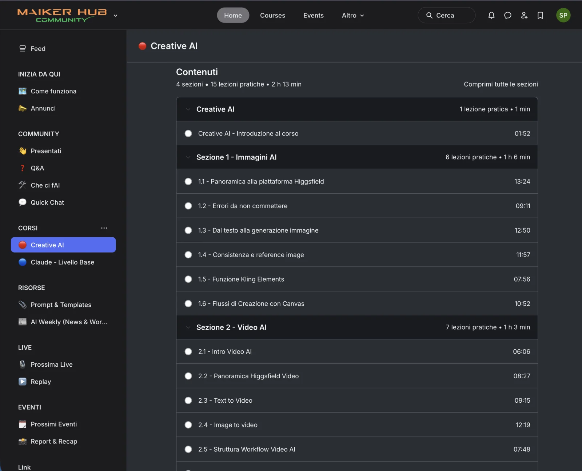Mark lesson 2.3 Text to Video complete

point(188,400)
